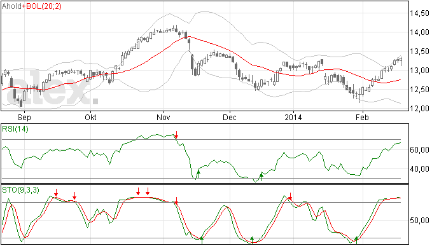The image size is (439, 246).
Task: Select the Dec label on time axis
Action: click(x=230, y=117)
